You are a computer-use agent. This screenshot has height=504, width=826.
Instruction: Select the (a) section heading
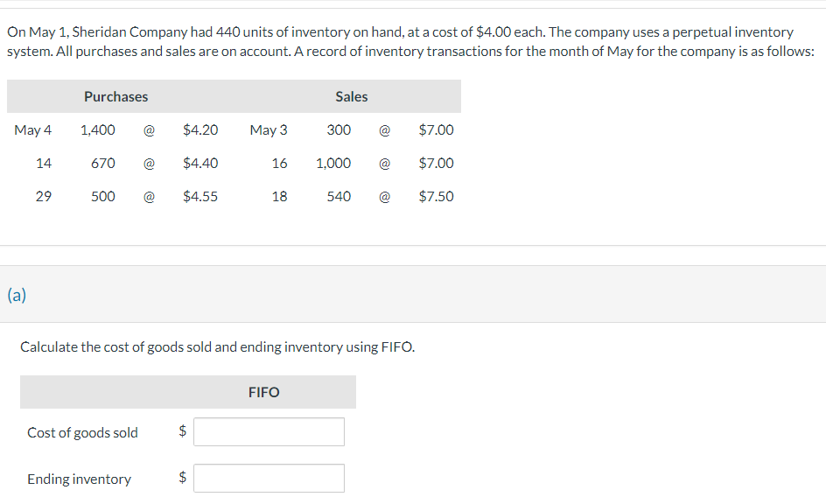pos(17,295)
